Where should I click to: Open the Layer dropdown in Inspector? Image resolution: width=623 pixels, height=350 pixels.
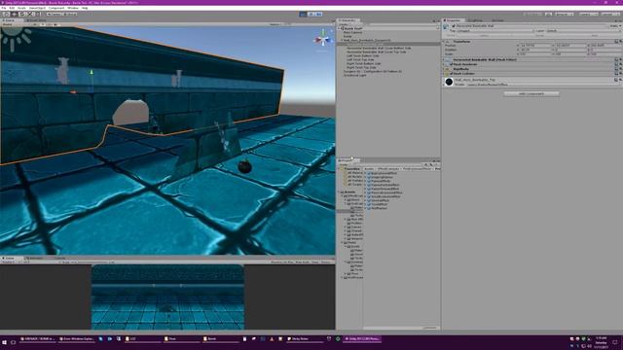click(x=584, y=31)
